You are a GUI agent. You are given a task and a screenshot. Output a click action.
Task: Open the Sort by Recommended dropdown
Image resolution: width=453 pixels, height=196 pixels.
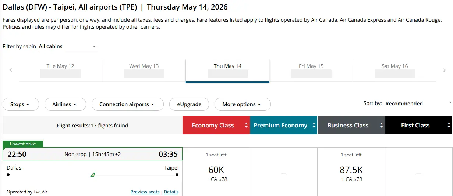(419, 104)
